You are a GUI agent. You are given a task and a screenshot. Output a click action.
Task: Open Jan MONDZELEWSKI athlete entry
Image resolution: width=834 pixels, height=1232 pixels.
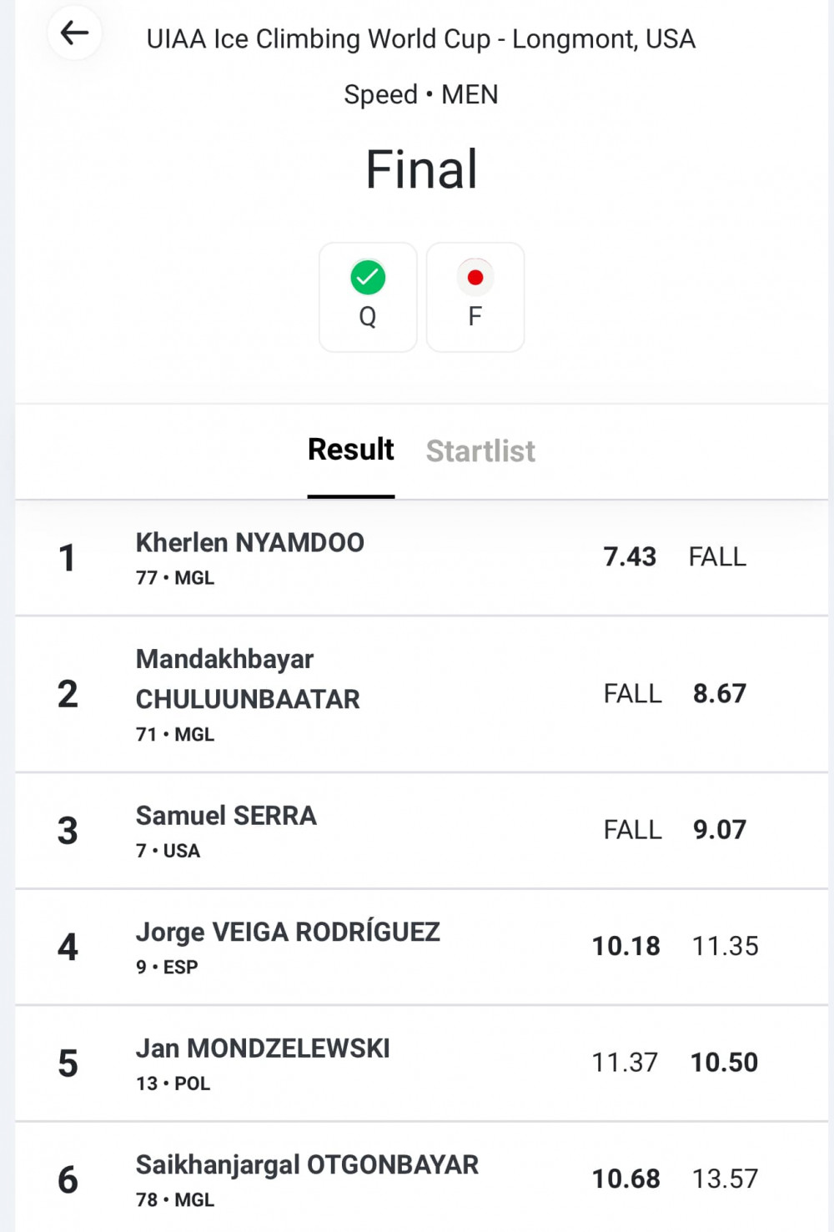421,1064
